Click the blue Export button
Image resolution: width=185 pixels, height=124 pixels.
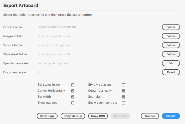(171, 116)
